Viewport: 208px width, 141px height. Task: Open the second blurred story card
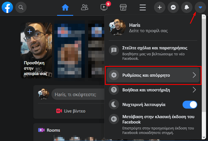pos(70,50)
